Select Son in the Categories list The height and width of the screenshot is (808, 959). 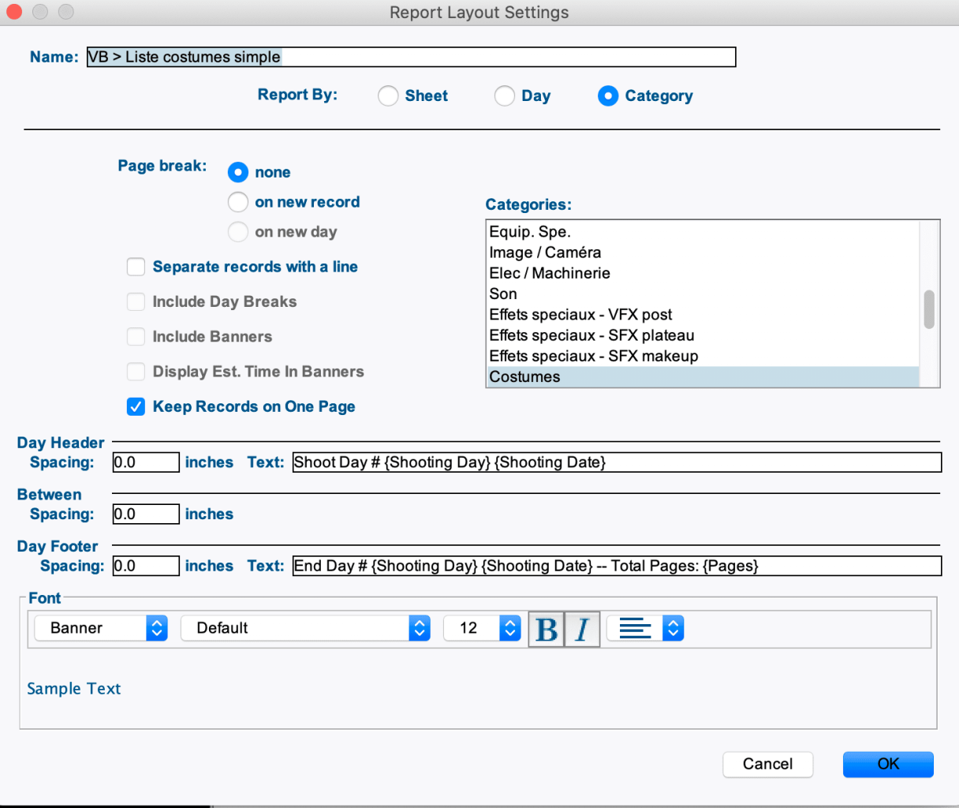click(x=503, y=294)
